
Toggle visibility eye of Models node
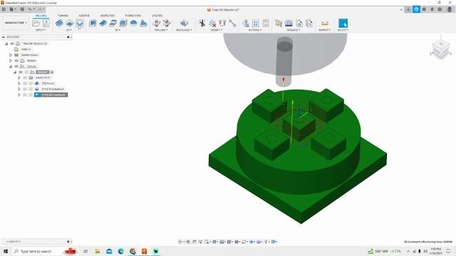[x=16, y=60]
